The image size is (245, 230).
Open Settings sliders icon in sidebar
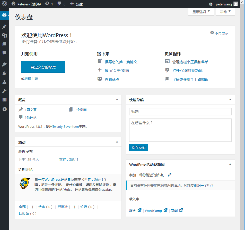[x=4, y=100]
